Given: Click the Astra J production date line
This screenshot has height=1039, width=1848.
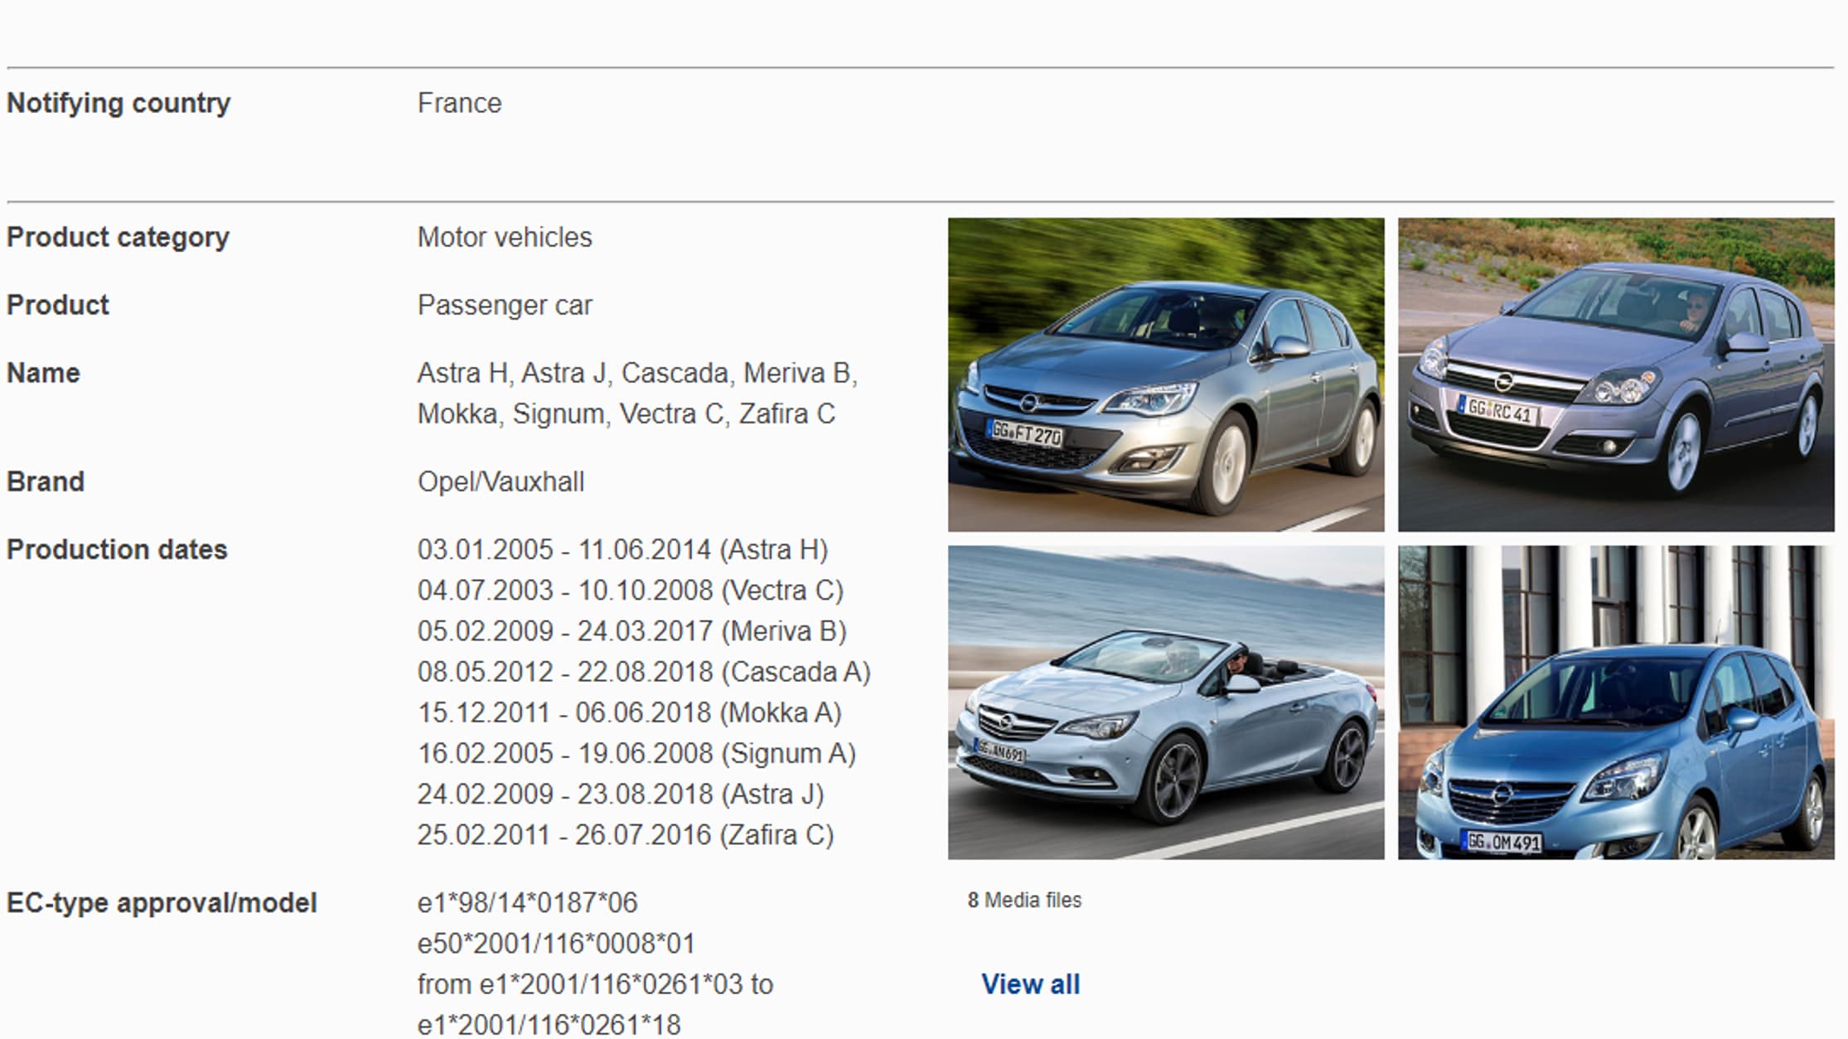Looking at the screenshot, I should [621, 793].
